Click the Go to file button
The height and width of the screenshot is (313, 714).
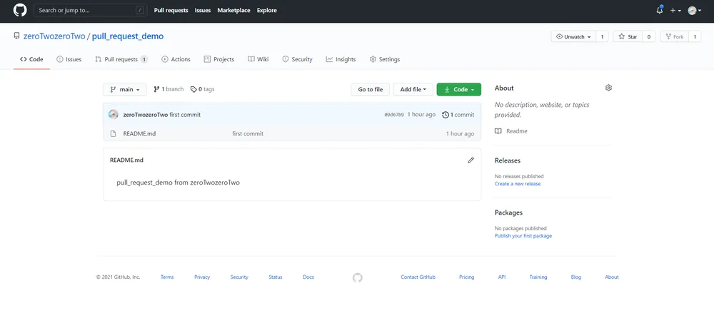tap(370, 89)
